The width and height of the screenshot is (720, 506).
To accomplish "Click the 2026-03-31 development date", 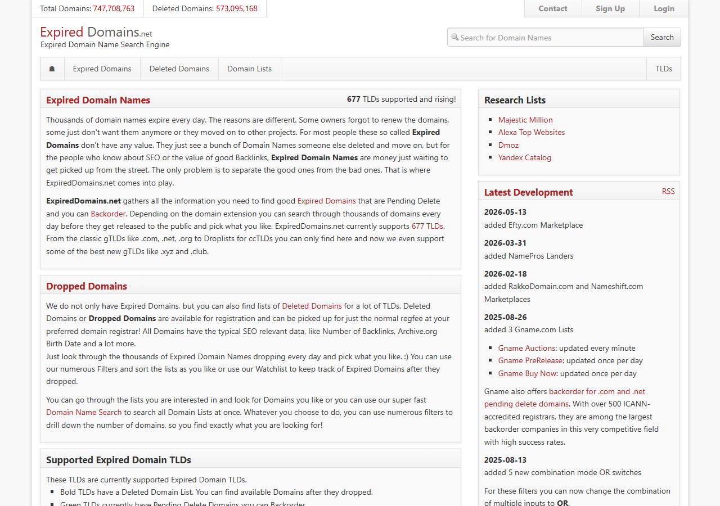I will pos(506,243).
